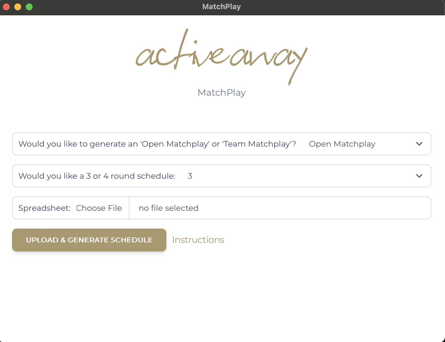This screenshot has height=342, width=445.
Task: Click the 'no file selected' field
Action: click(280, 208)
